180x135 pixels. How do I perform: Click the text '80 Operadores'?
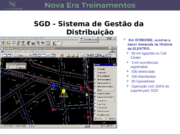point(143,81)
